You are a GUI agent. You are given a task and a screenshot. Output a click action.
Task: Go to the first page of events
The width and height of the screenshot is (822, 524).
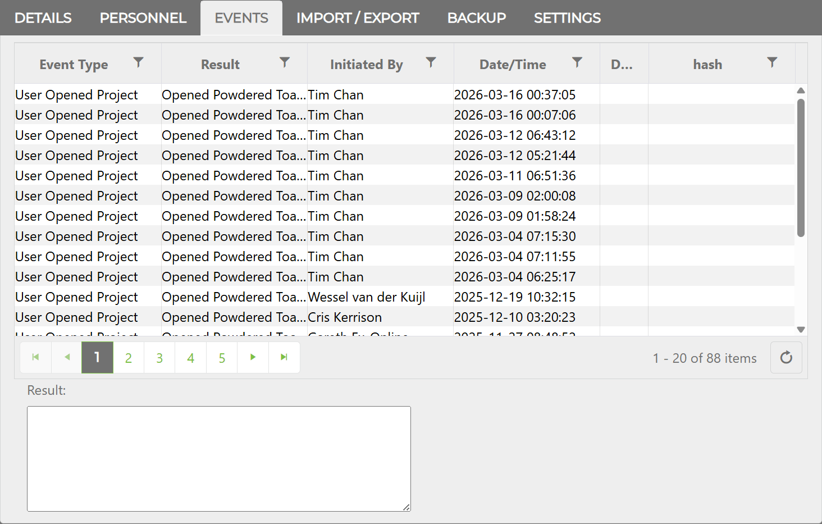(35, 357)
